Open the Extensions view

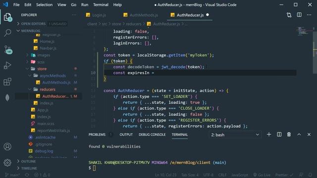(7, 82)
